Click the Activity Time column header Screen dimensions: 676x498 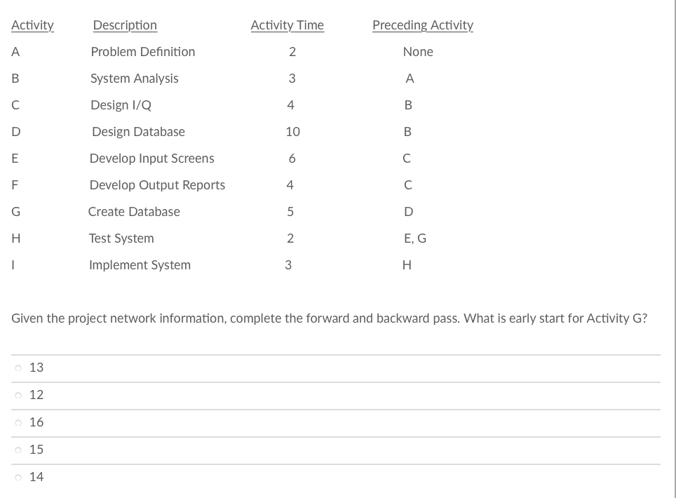coord(288,25)
